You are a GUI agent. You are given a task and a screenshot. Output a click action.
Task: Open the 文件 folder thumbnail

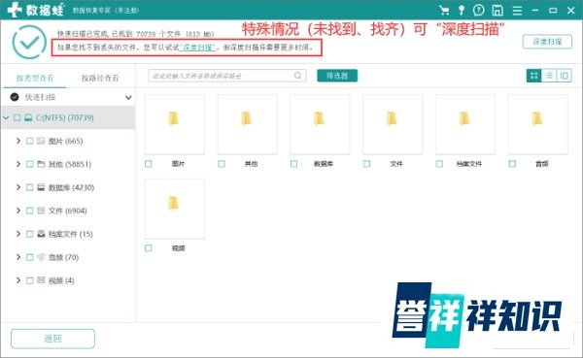pyautogui.click(x=393, y=124)
